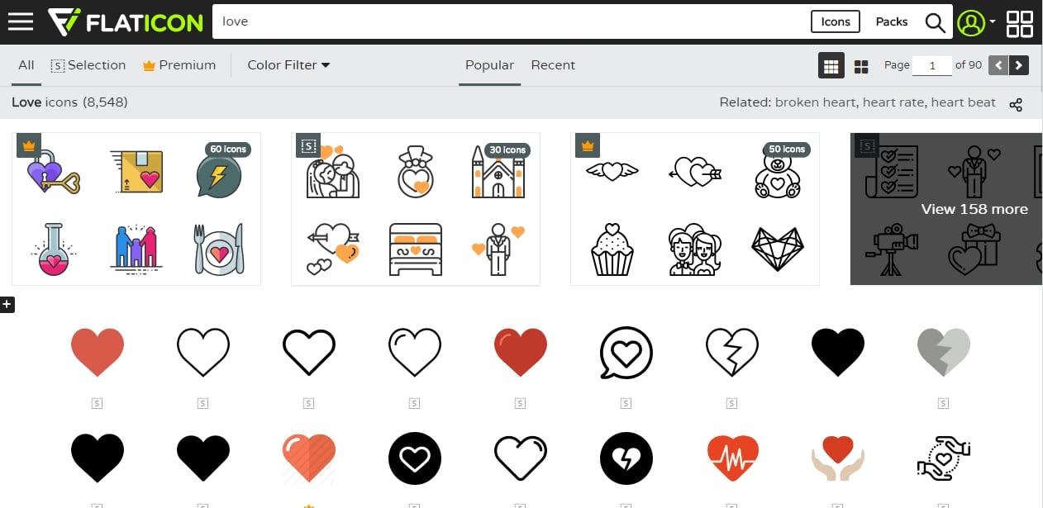This screenshot has width=1043, height=508.
Task: Expand collections with the plus button
Action: coord(7,306)
